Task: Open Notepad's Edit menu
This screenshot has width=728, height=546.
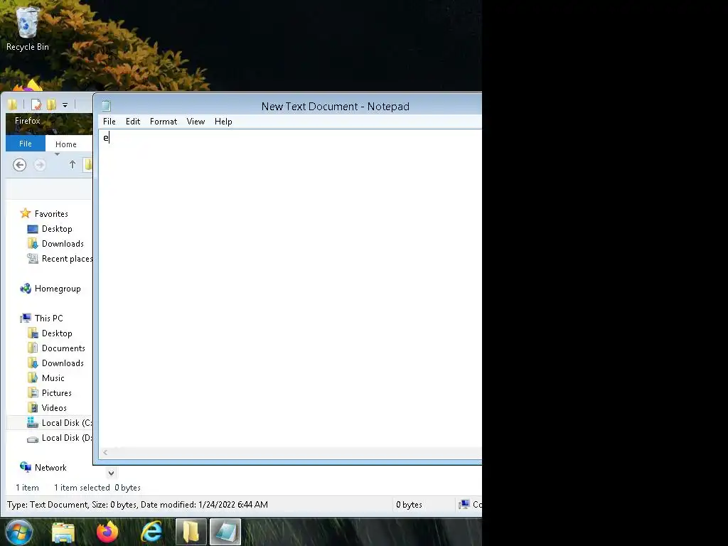Action: click(x=133, y=122)
